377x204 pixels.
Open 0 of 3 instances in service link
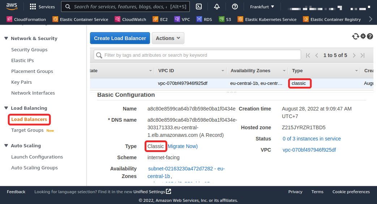click(312, 139)
